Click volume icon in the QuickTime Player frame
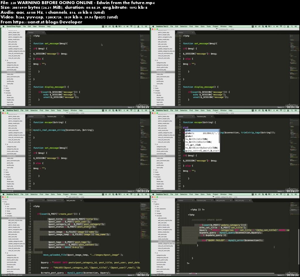This screenshot has height=277, width=300. pyautogui.click(x=128, y=27)
